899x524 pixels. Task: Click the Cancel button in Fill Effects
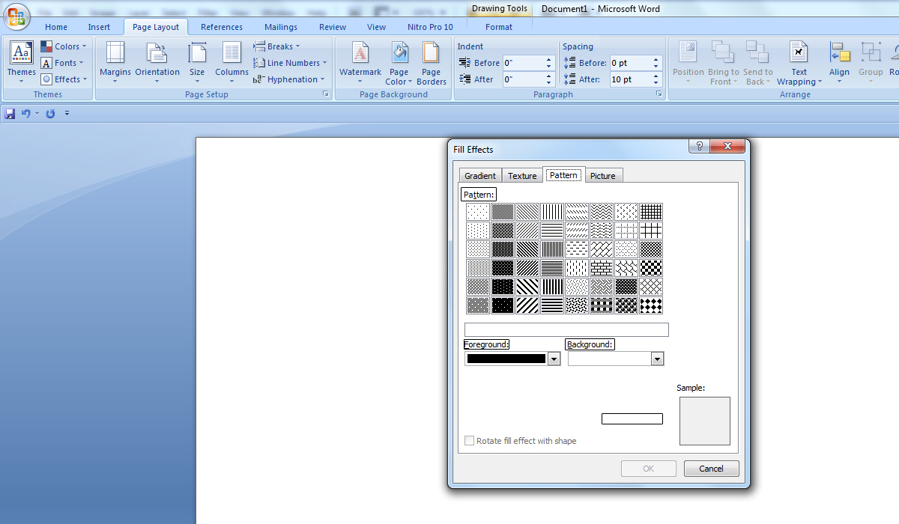711,469
